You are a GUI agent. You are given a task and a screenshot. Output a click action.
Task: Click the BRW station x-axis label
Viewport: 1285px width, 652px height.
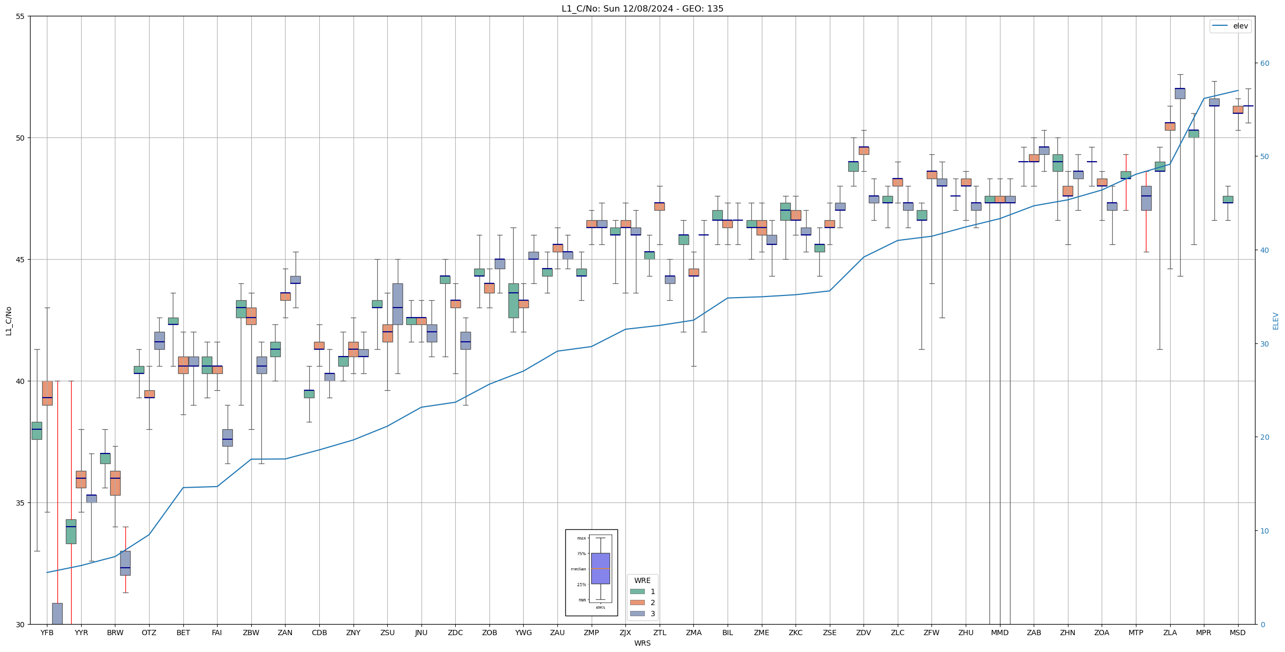tap(115, 633)
